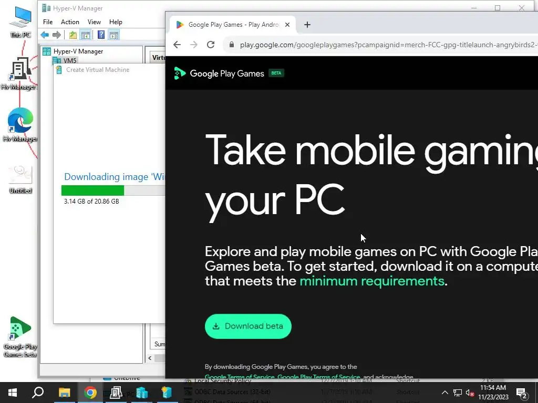The height and width of the screenshot is (403, 538).
Task: Open the minimum requirements link
Action: [372, 281]
